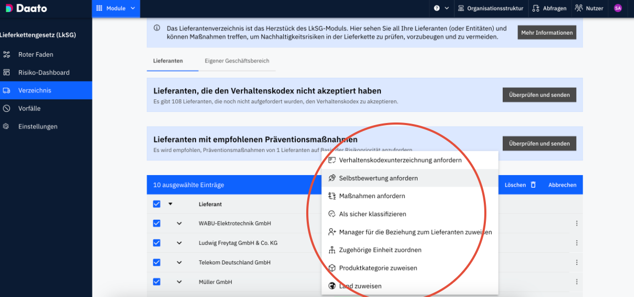Toggle the select-all checkbox in header

click(157, 204)
